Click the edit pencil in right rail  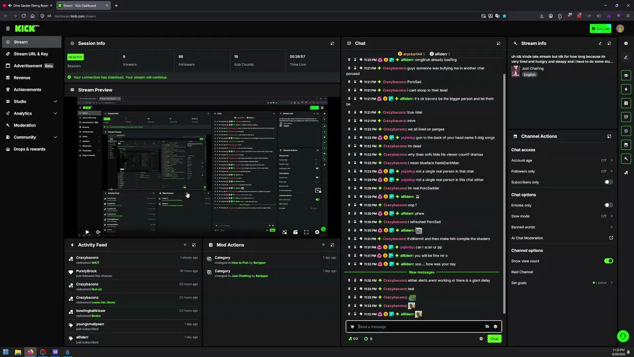[x=626, y=58]
